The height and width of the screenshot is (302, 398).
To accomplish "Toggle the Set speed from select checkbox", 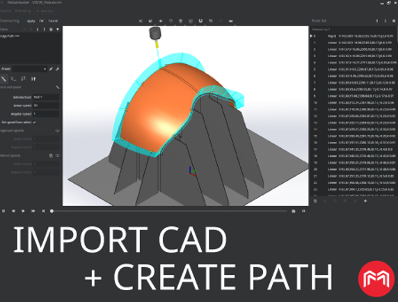I will tap(34, 122).
